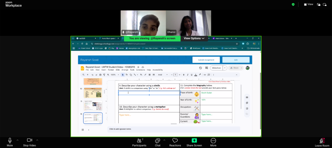Image resolution: width=332 pixels, height=148 pixels.
Task: Expand chat options arrow next to Chat
Action: [164, 140]
